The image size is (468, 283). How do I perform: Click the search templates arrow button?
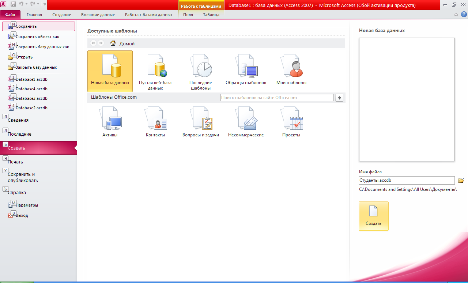(x=340, y=98)
